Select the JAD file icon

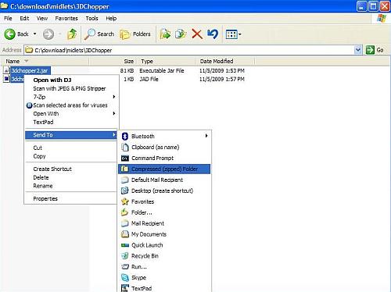[x=6, y=79]
